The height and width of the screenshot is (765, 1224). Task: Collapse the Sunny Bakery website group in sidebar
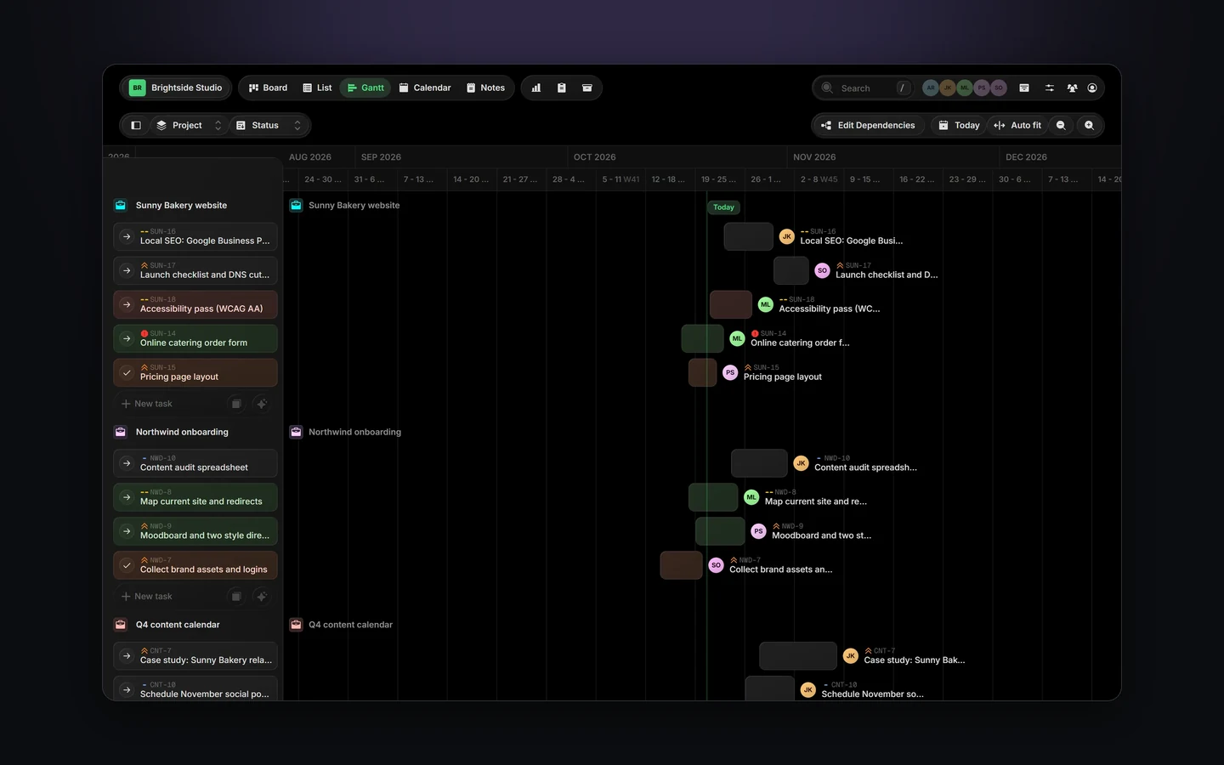121,205
